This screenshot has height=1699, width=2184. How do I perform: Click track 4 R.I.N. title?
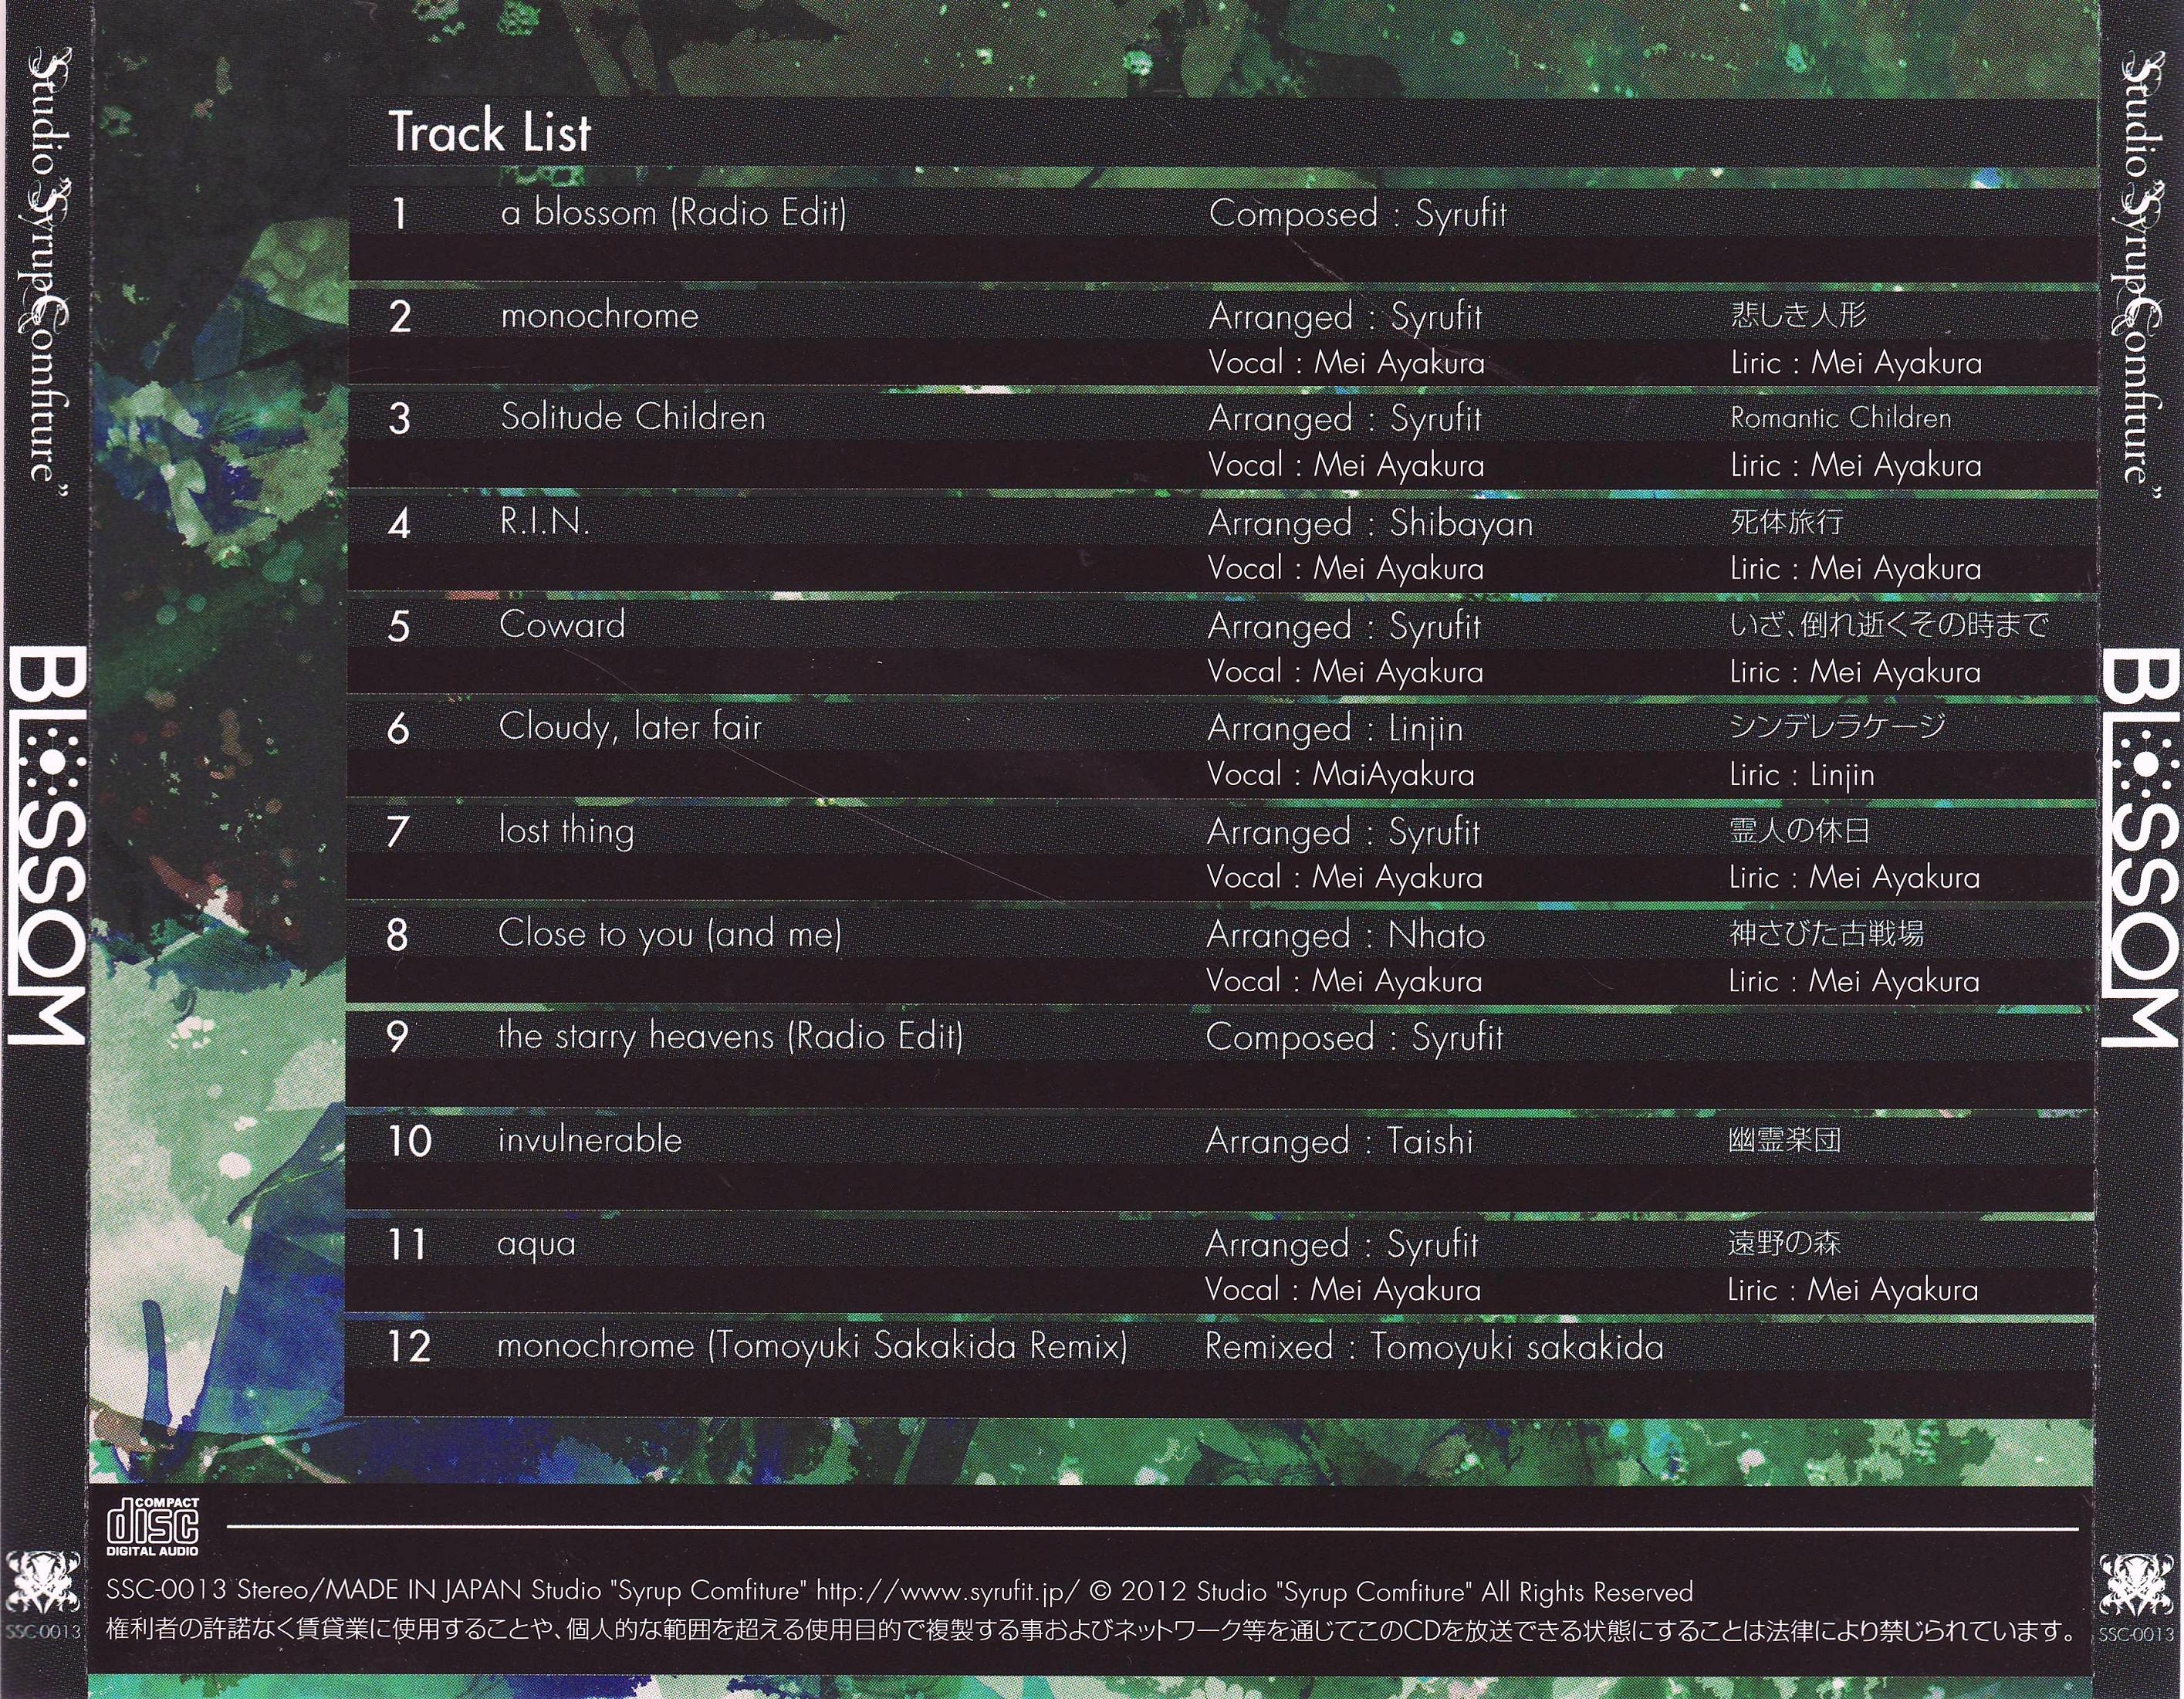click(545, 521)
